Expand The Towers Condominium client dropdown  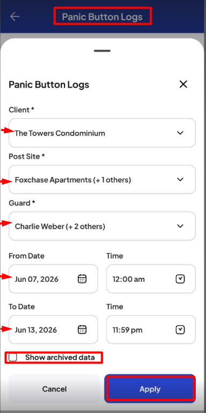pos(102,133)
